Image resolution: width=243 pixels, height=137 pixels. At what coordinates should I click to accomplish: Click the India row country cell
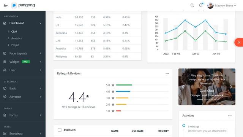(x=58, y=17)
